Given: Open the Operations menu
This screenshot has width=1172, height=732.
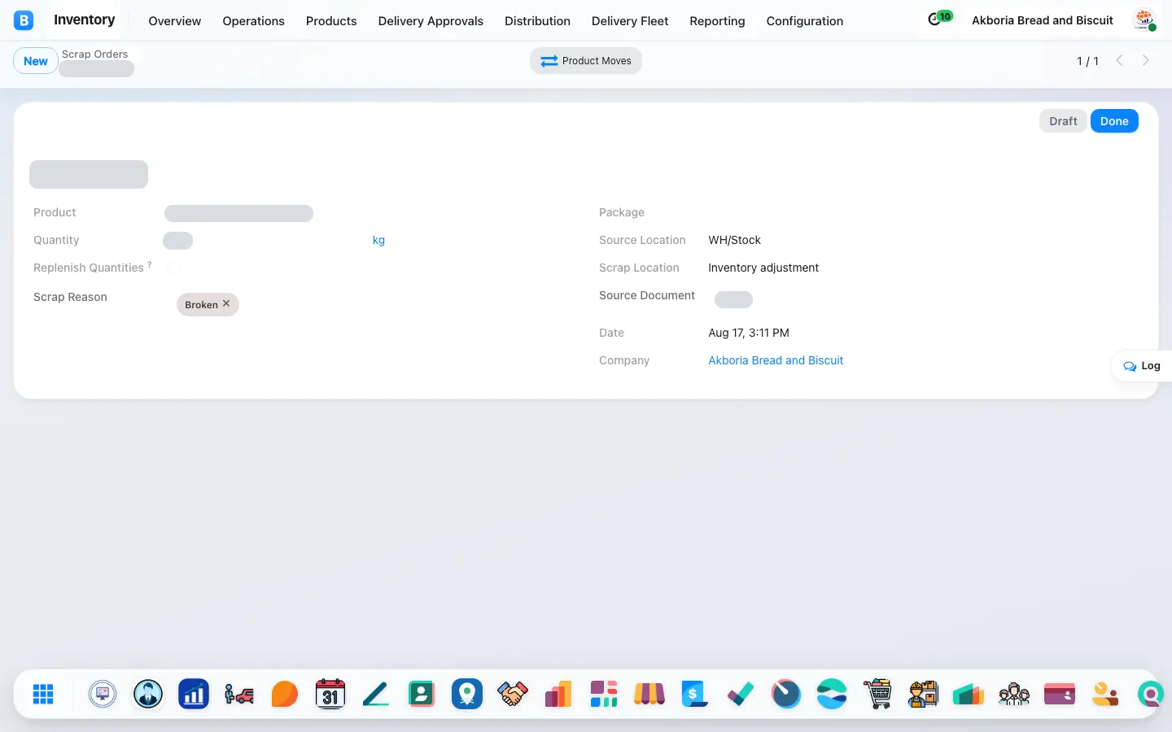Looking at the screenshot, I should click(253, 21).
